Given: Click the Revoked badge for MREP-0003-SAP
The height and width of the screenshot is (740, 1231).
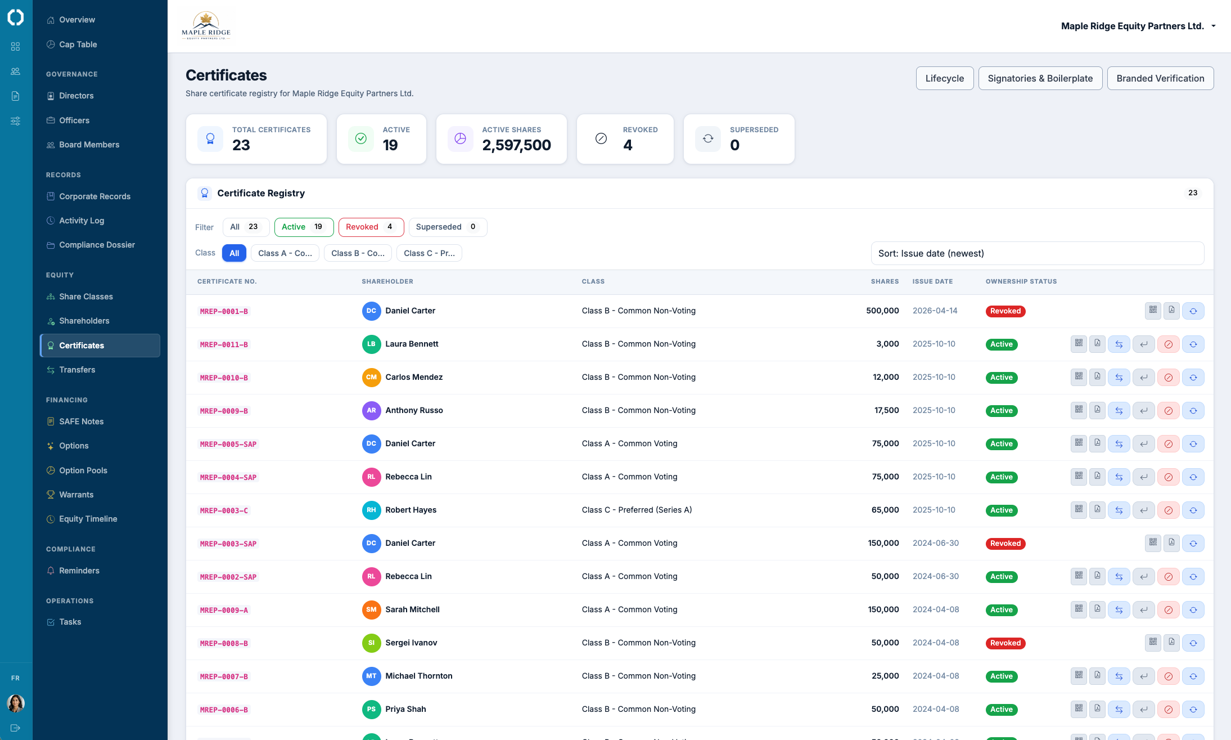Looking at the screenshot, I should click(1005, 544).
